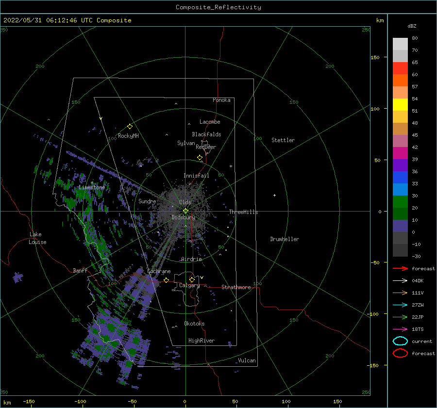Screen dimensions: 437x408
Task: Select the cyan 27ZW arrow in the legend
Action: point(400,305)
